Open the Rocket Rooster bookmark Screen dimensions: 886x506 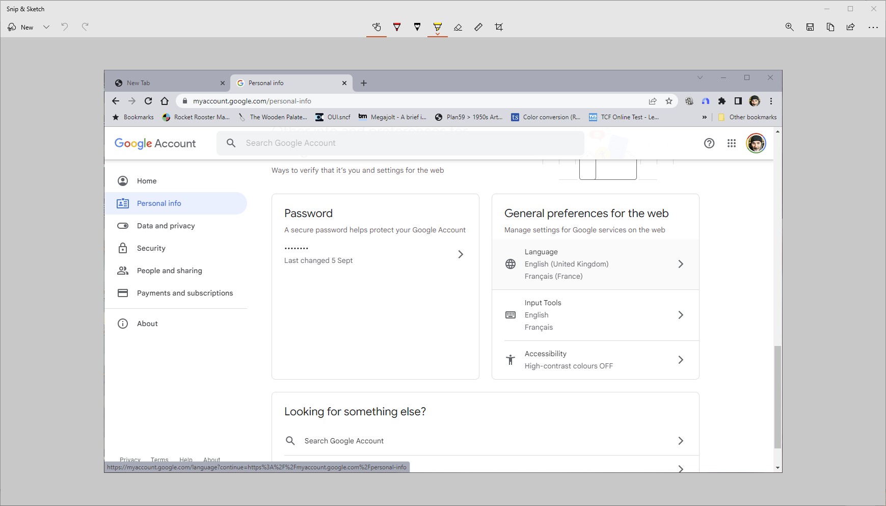(196, 117)
